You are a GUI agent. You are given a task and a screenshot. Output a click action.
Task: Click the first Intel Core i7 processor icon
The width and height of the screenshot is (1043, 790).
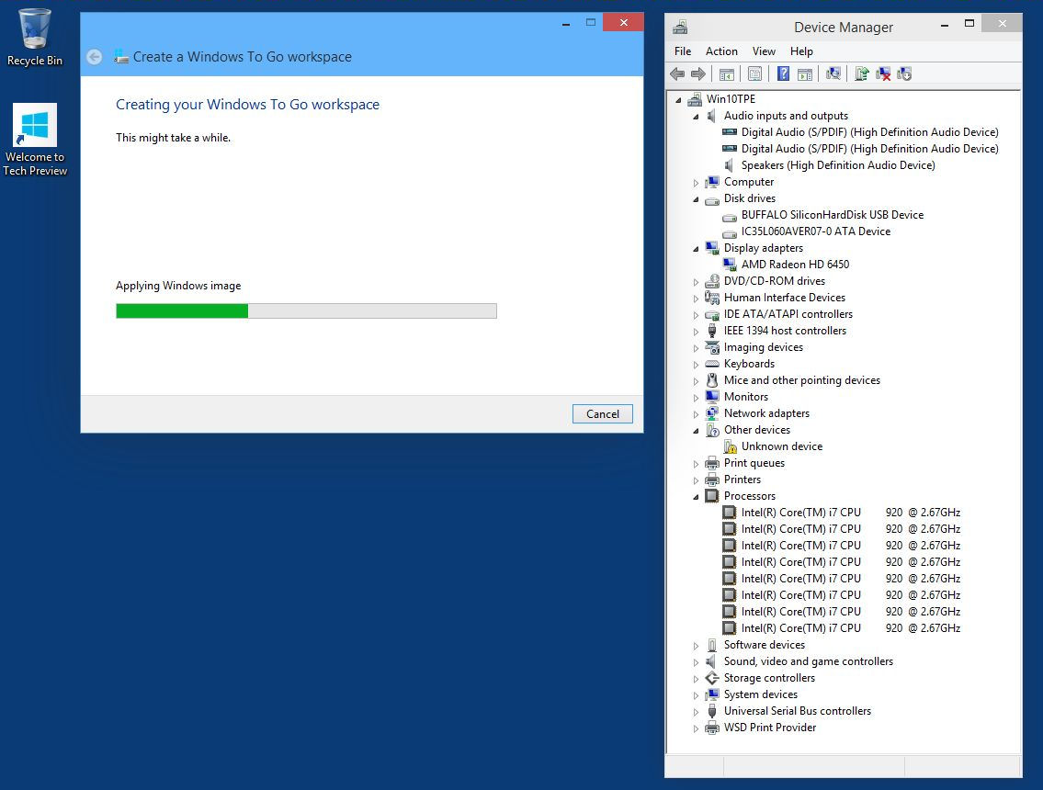coord(730,513)
